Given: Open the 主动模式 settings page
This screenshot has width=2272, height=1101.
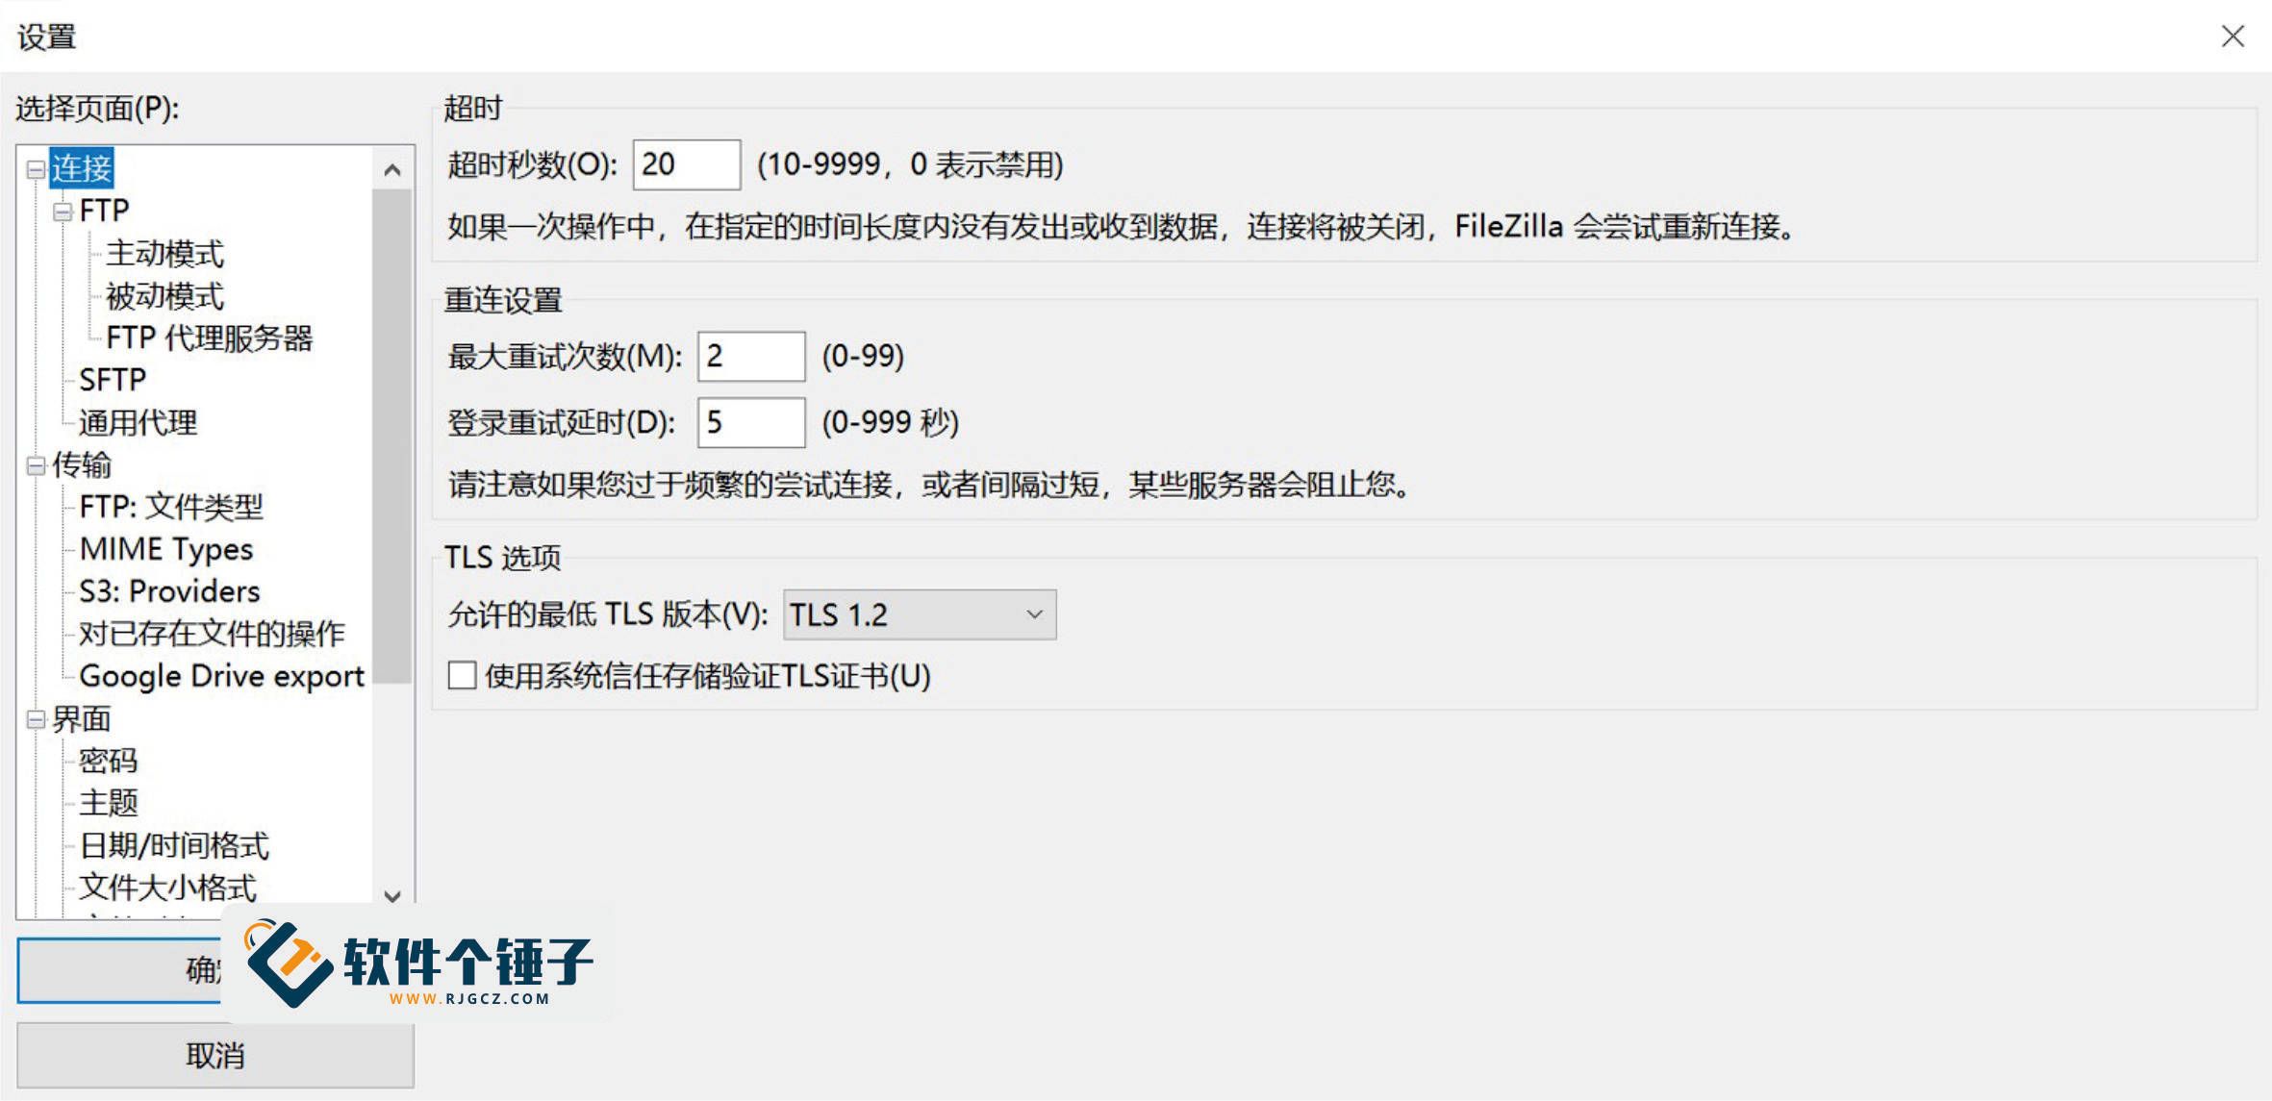Looking at the screenshot, I should (165, 253).
